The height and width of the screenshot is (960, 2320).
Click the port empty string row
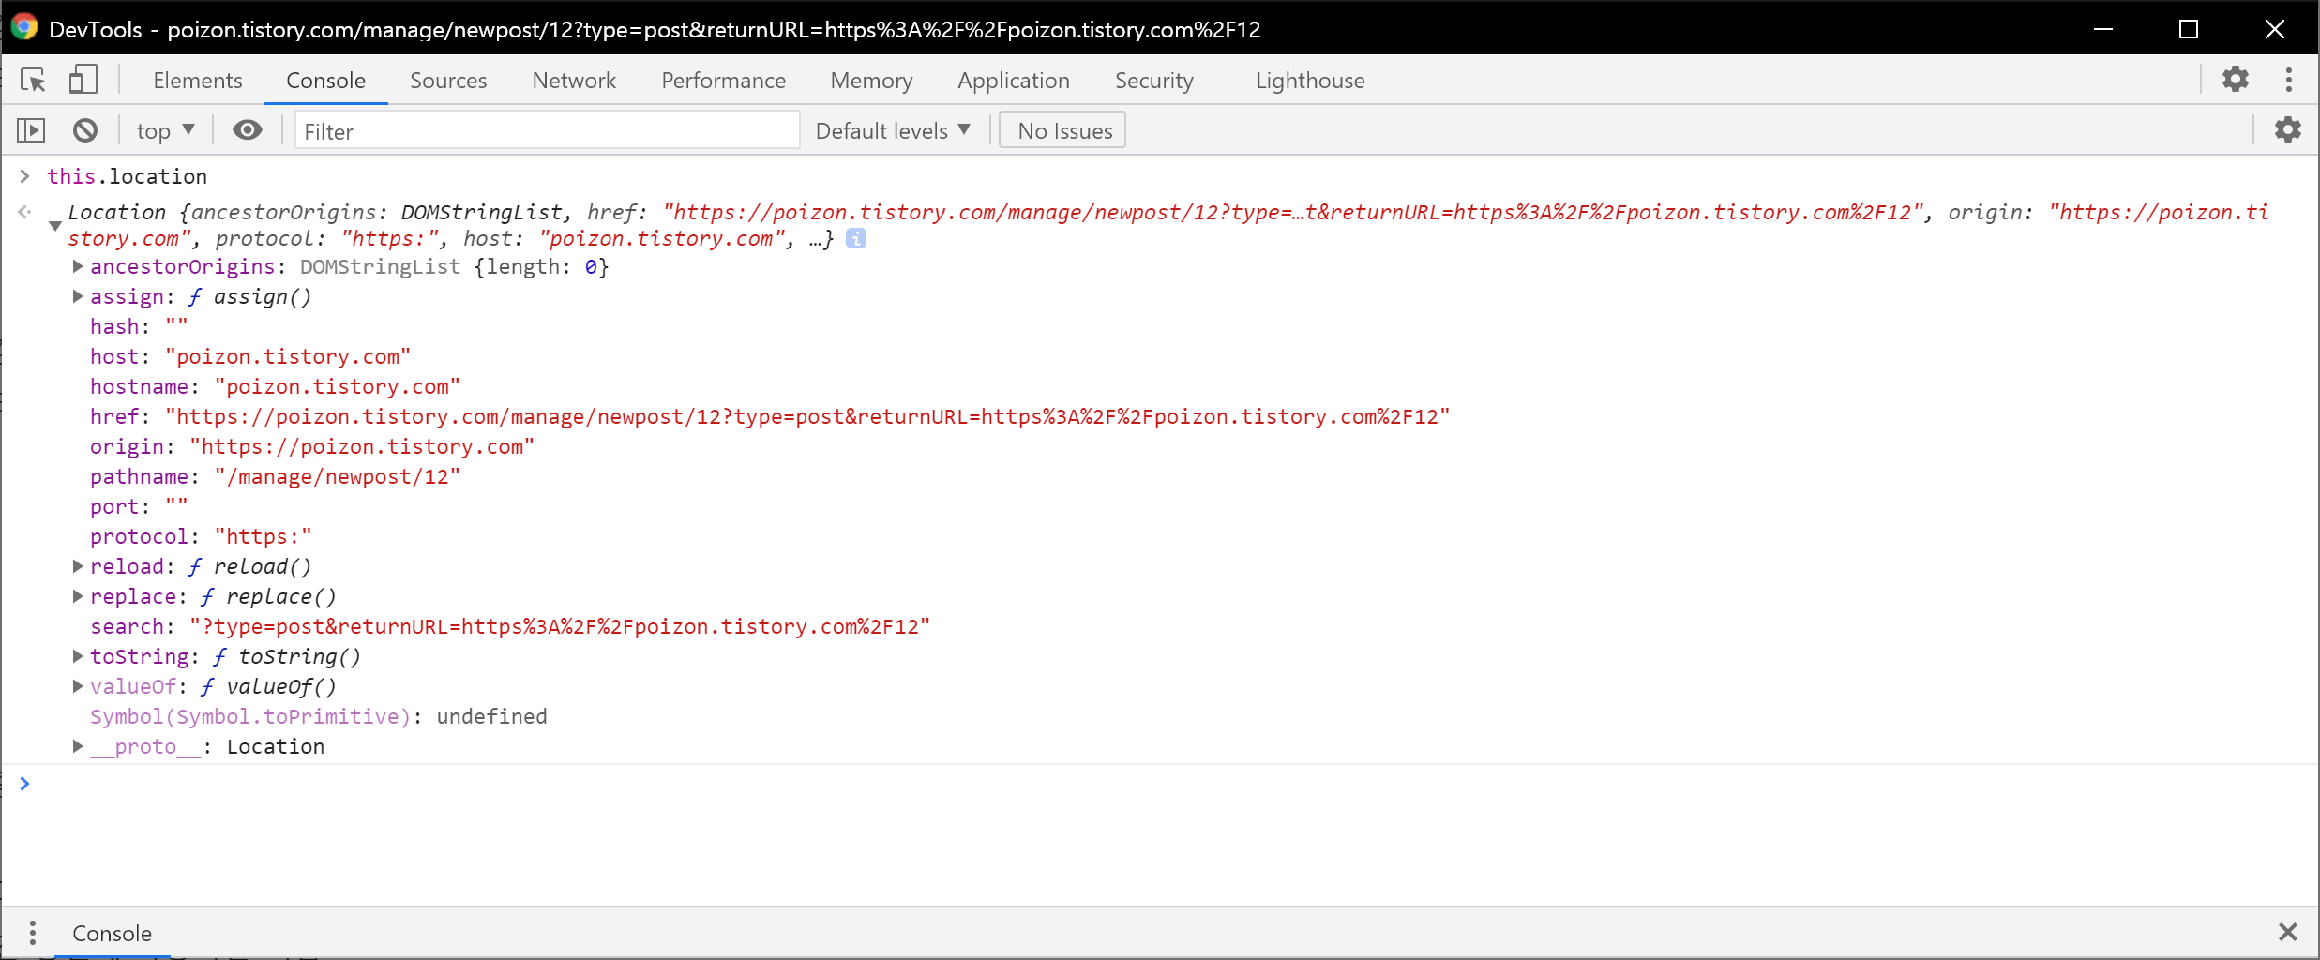(x=139, y=506)
